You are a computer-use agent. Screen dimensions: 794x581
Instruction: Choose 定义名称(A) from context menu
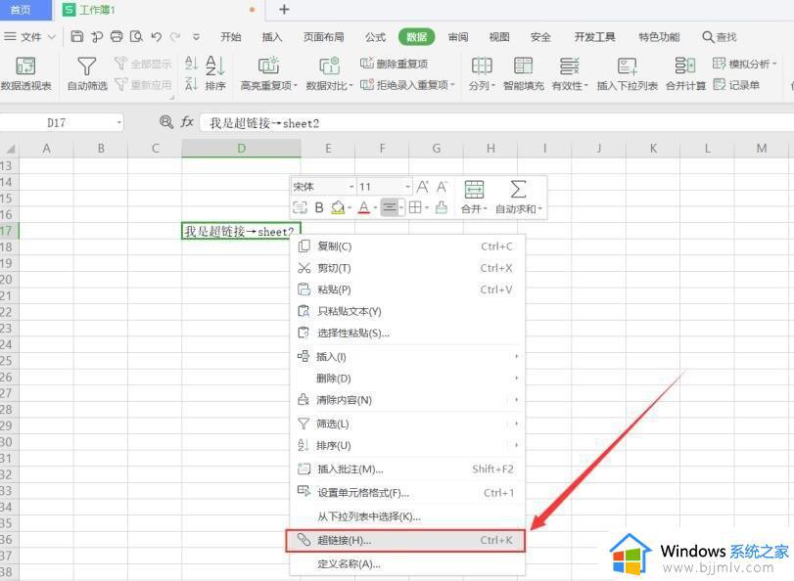pyautogui.click(x=407, y=563)
